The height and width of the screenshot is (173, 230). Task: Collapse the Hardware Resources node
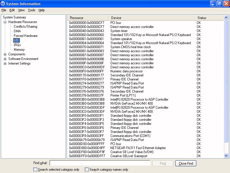tap(5, 22)
